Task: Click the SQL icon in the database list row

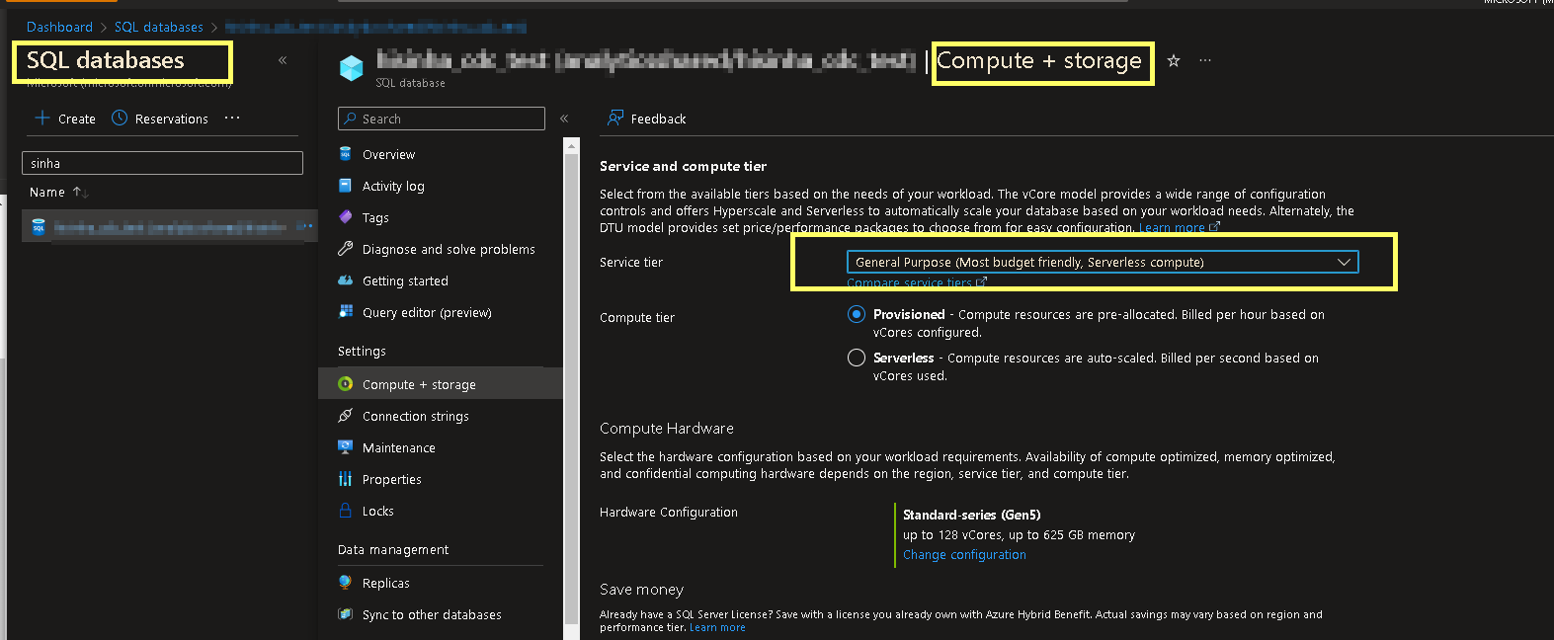Action: point(39,227)
